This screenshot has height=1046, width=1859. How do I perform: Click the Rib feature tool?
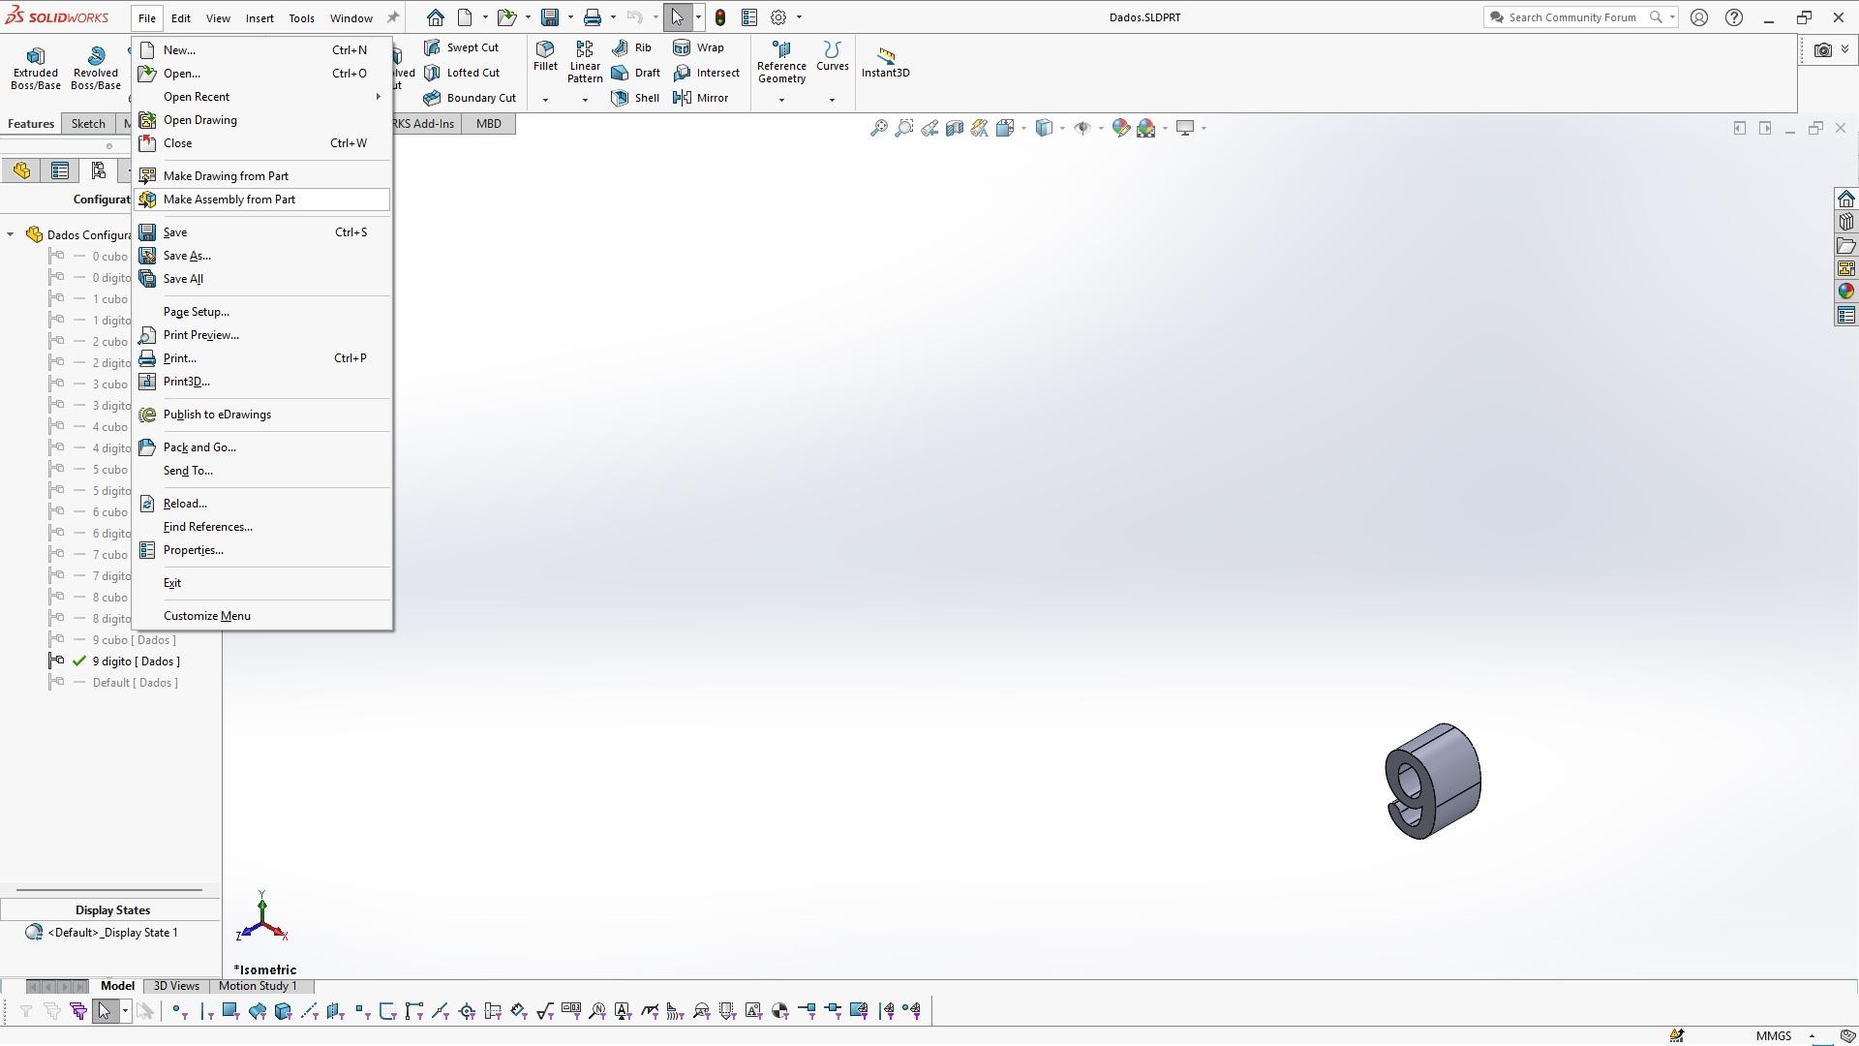click(x=632, y=47)
